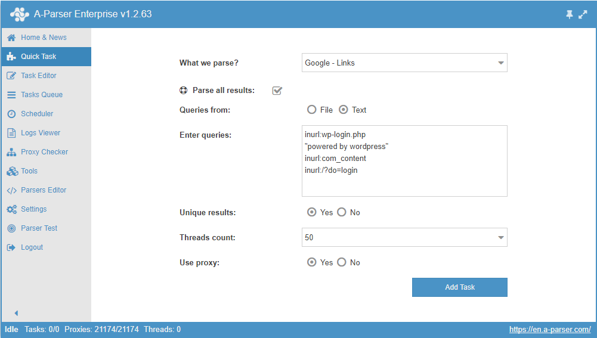597x338 pixels.
Task: Click the Settings gears icon
Action: click(x=11, y=209)
